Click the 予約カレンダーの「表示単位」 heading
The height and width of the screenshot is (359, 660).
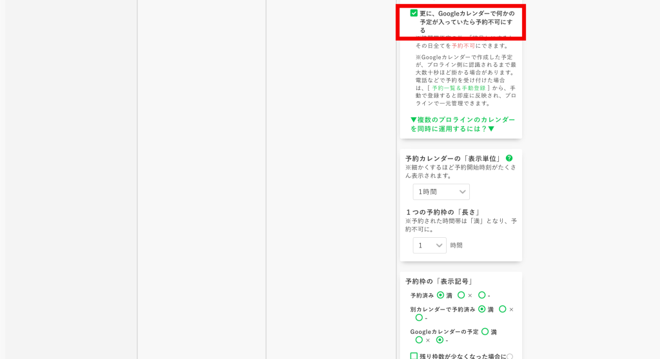454,159
